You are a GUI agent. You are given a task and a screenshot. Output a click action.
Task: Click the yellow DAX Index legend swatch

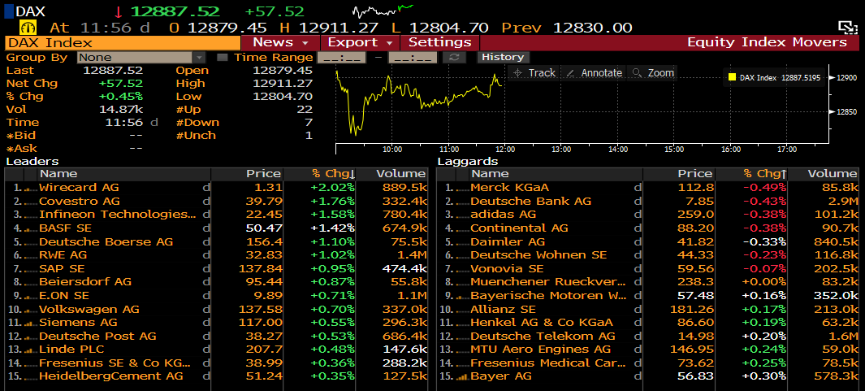pyautogui.click(x=732, y=78)
